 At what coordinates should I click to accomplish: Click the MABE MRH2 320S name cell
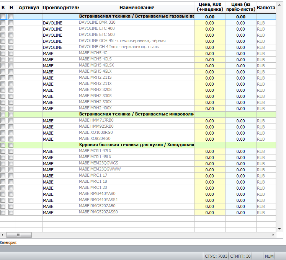pyautogui.click(x=137, y=90)
